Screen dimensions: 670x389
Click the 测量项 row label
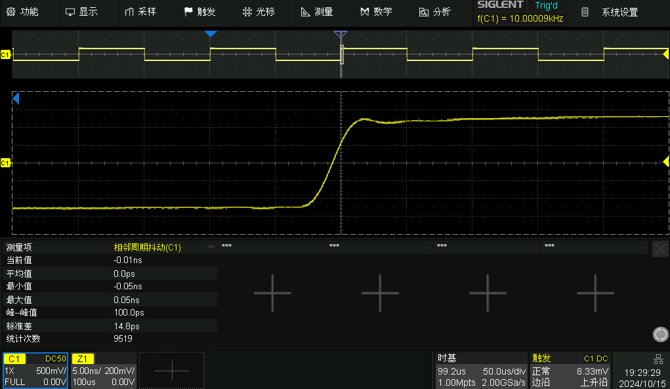(x=19, y=248)
